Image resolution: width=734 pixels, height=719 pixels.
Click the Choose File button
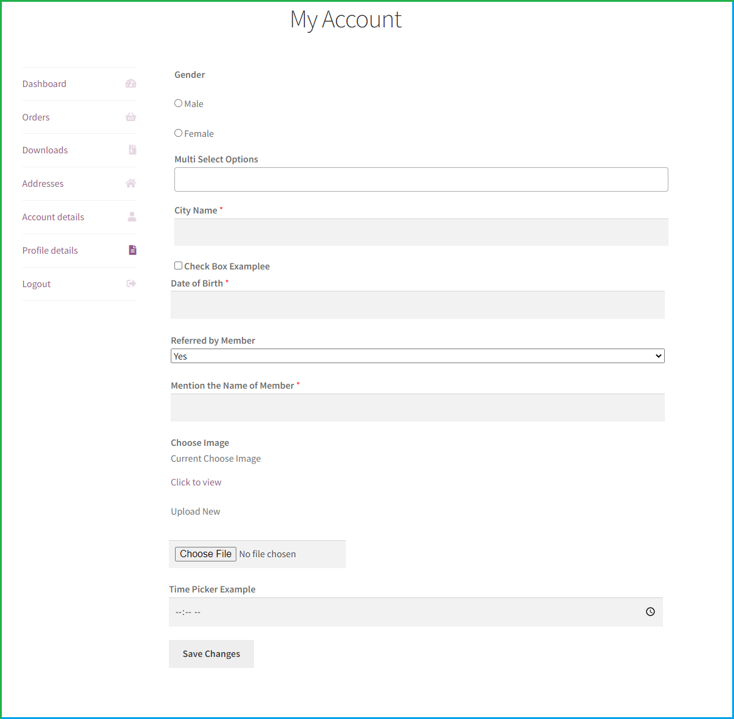[x=205, y=554]
